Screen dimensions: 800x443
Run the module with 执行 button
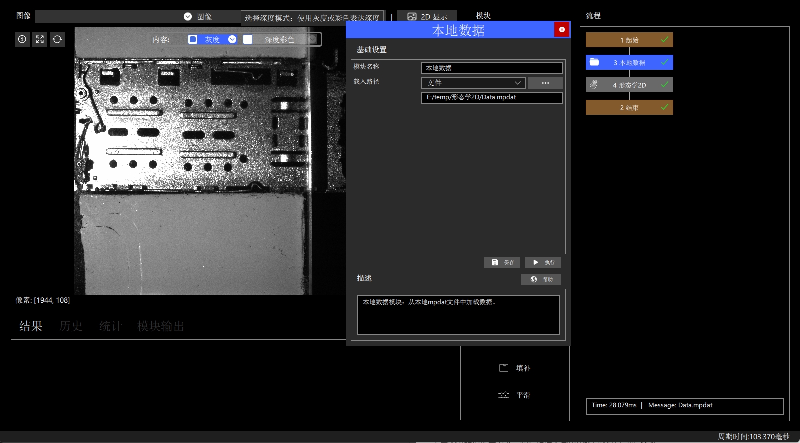coord(543,262)
